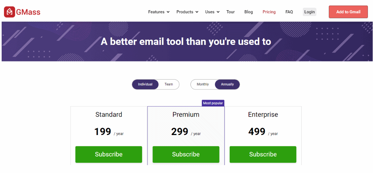Select the Pricing nav item
373x173 pixels.
click(x=269, y=12)
